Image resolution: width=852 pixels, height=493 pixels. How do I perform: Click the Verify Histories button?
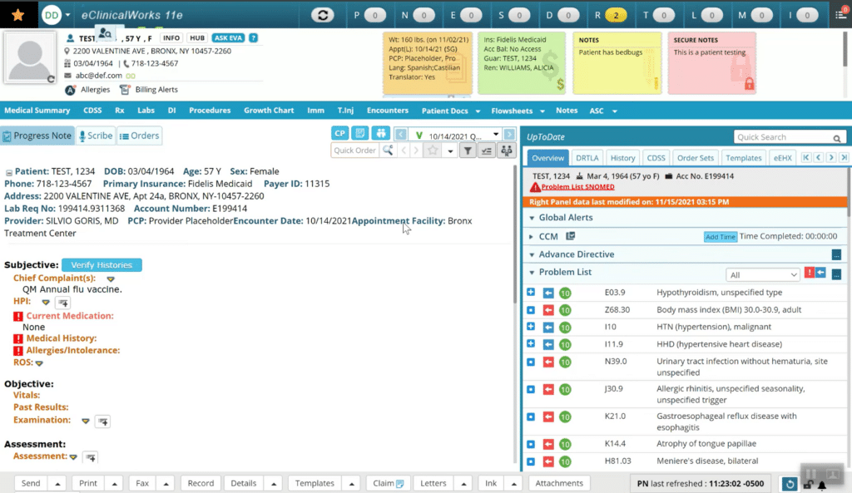click(x=102, y=265)
